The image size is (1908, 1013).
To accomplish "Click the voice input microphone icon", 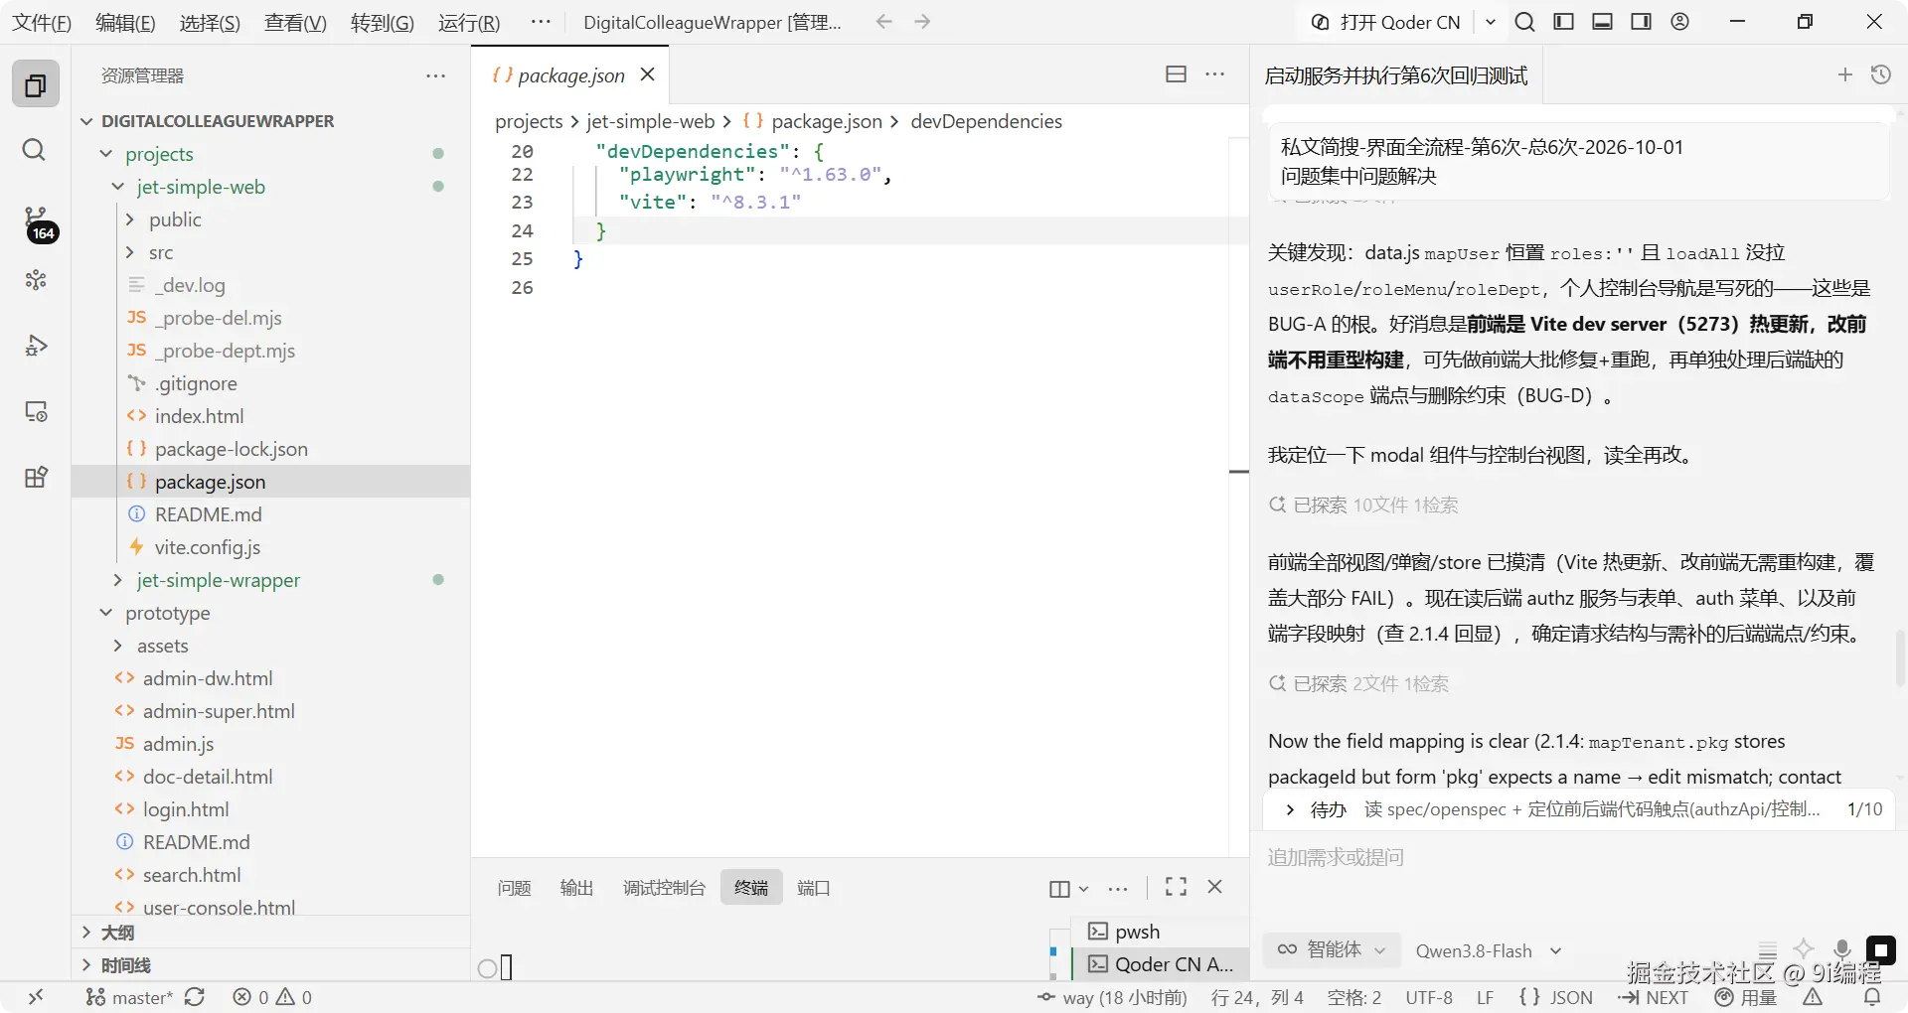I will (1842, 949).
